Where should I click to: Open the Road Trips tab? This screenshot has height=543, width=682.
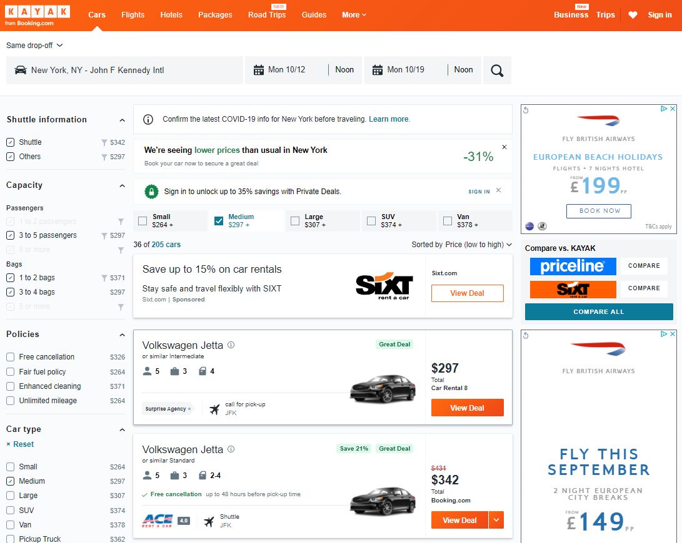tap(267, 15)
